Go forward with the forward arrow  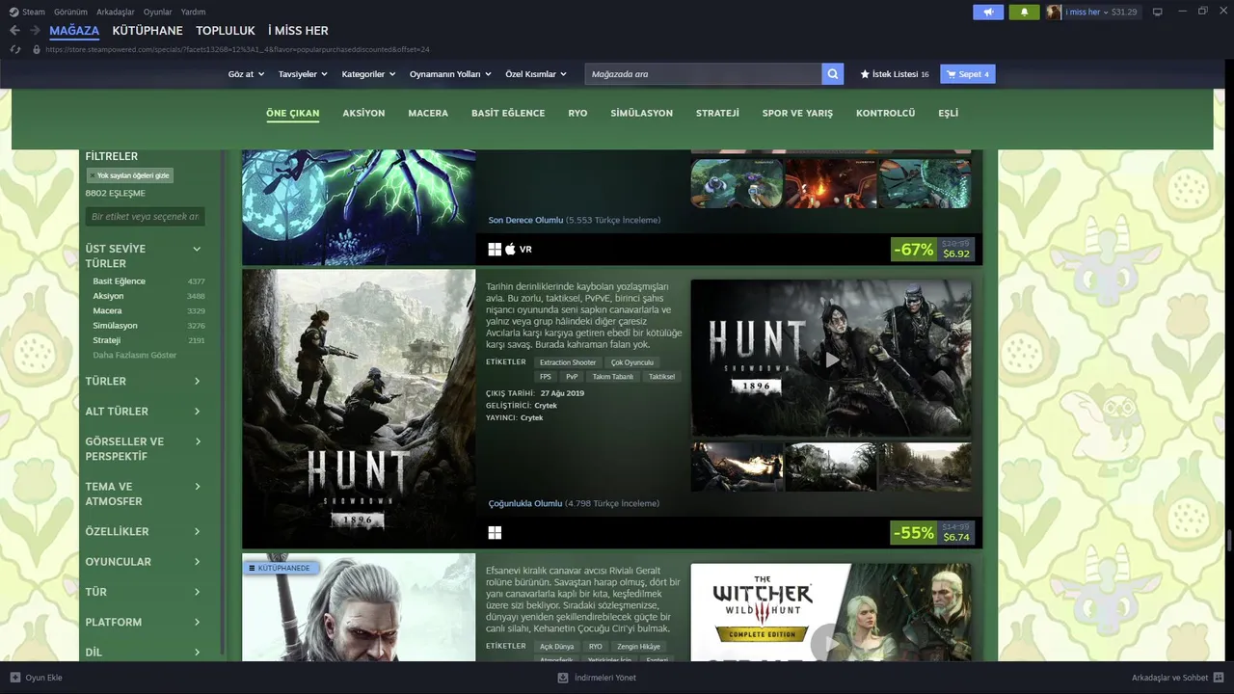point(35,31)
